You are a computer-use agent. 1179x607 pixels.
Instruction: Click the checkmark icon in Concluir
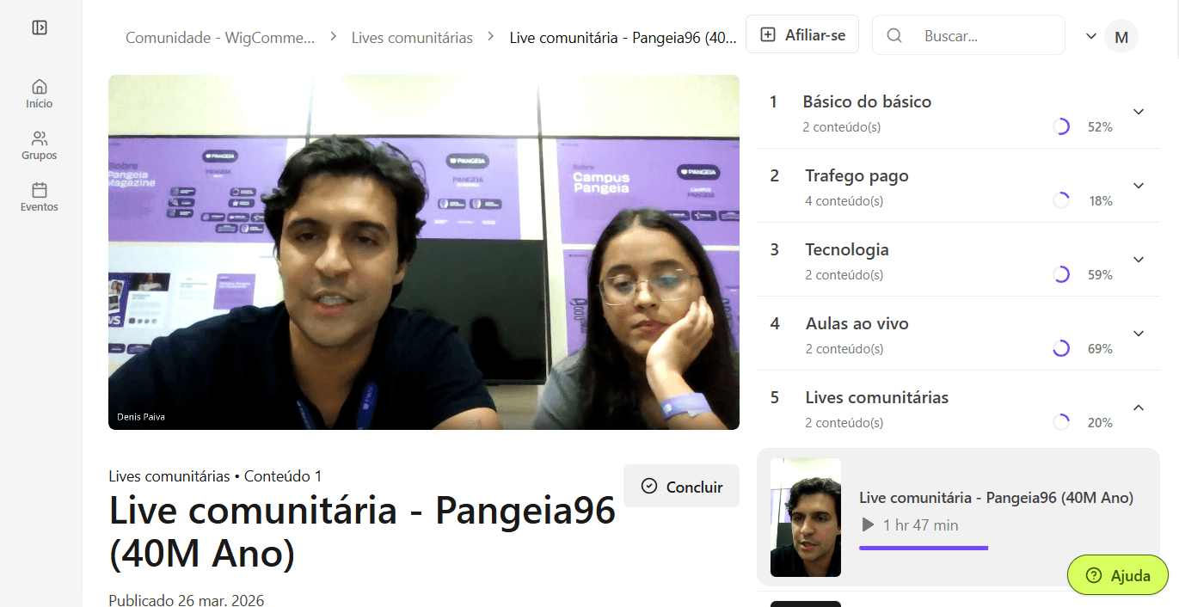click(649, 487)
